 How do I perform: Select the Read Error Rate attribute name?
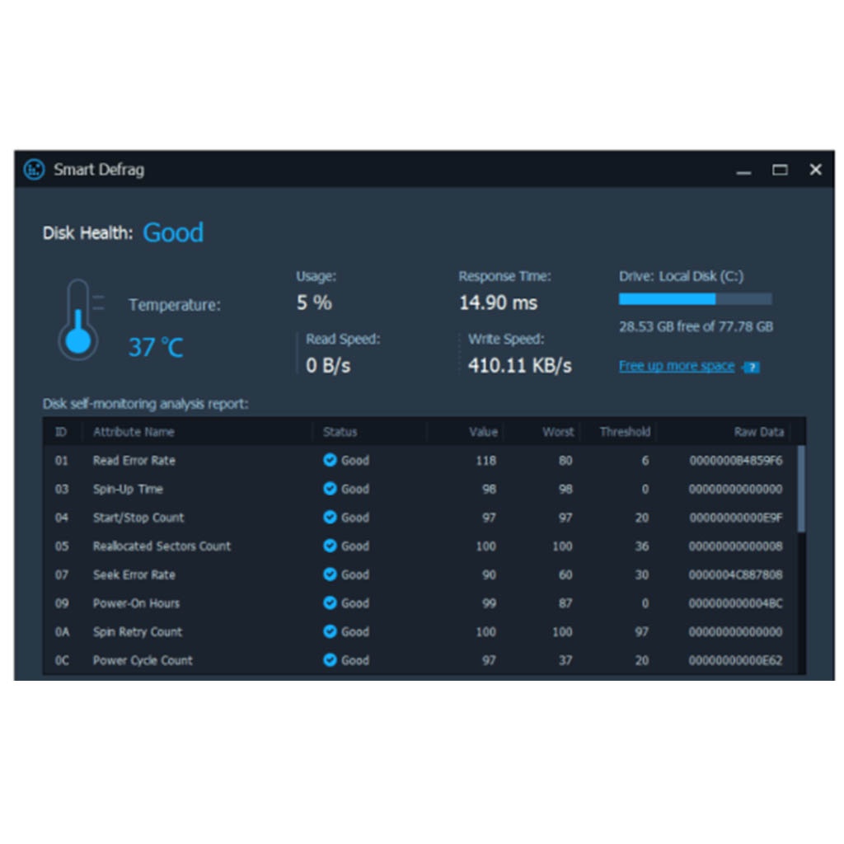pos(134,461)
